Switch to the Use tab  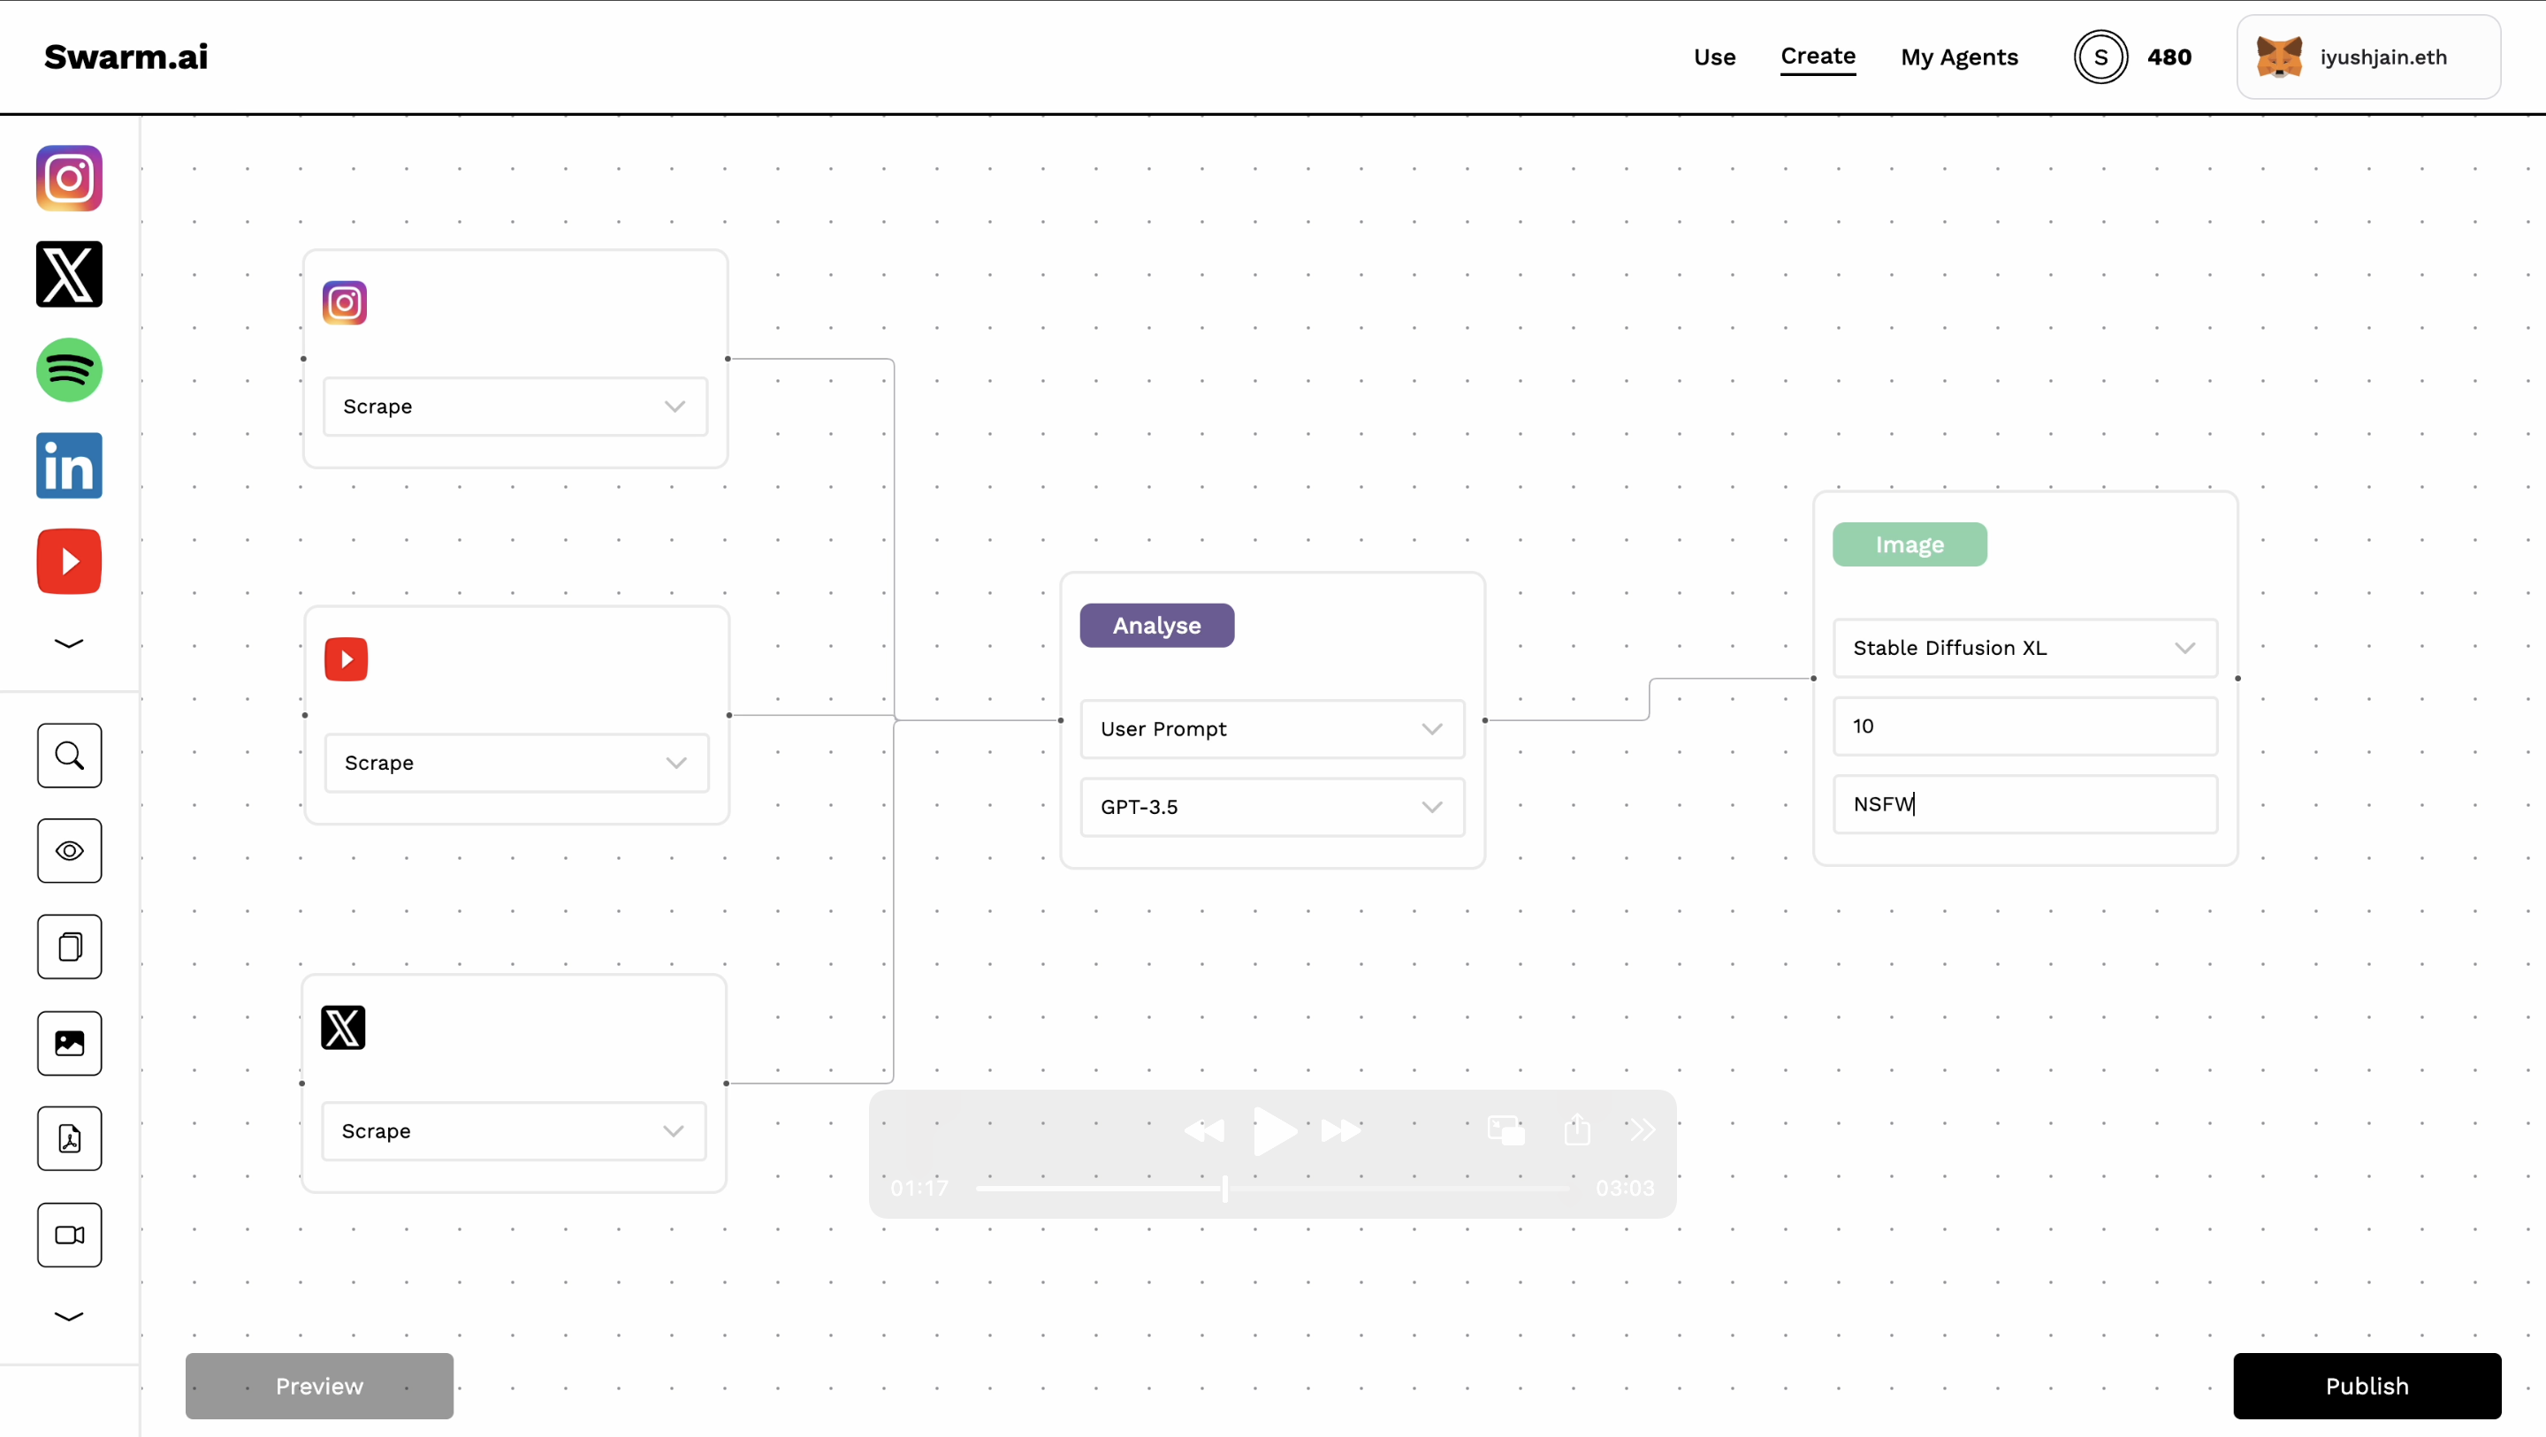(1714, 57)
